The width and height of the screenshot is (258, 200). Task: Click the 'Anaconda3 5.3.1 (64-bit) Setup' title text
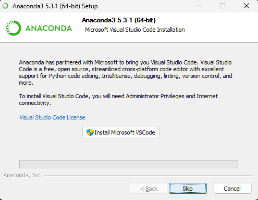point(55,6)
